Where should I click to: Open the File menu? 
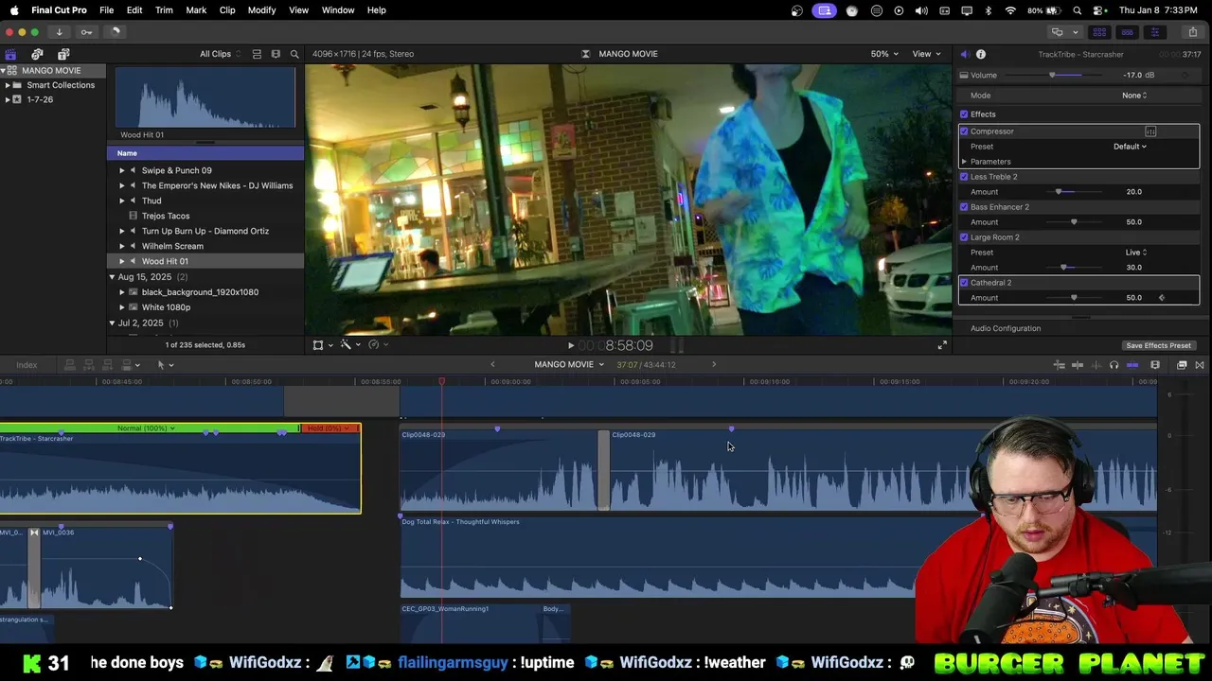(106, 10)
